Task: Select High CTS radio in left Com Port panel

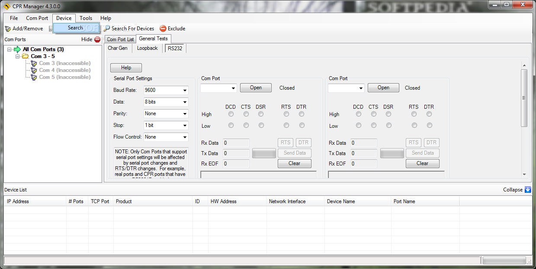Action: point(246,114)
